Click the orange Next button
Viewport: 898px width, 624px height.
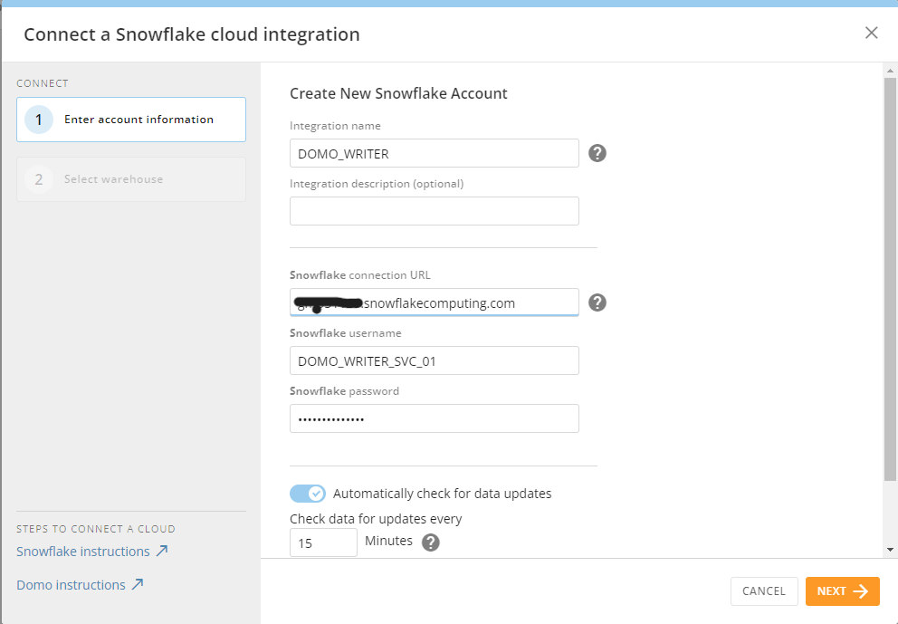(842, 591)
